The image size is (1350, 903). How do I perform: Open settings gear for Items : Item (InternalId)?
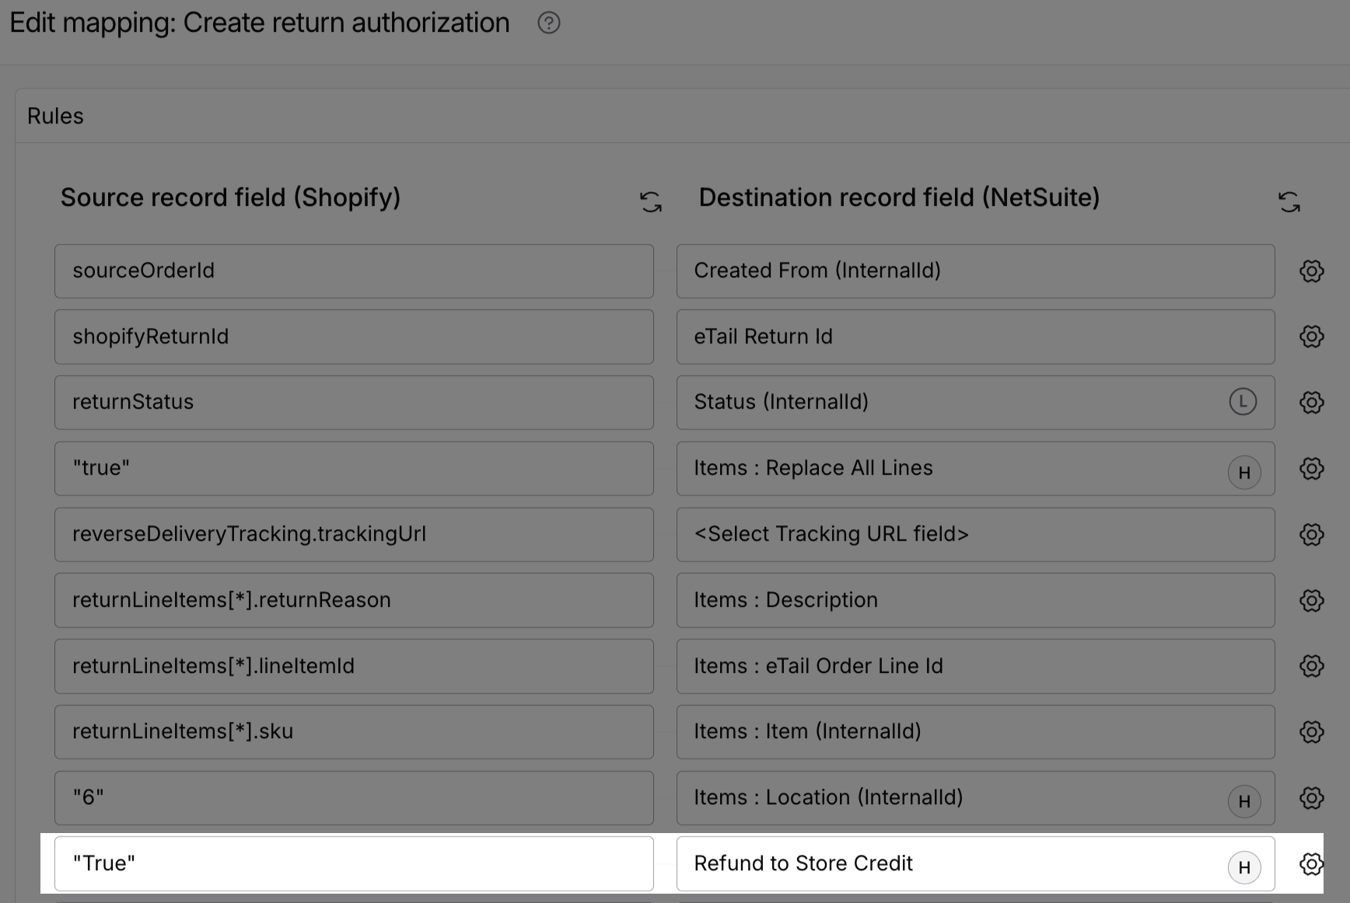(1312, 732)
